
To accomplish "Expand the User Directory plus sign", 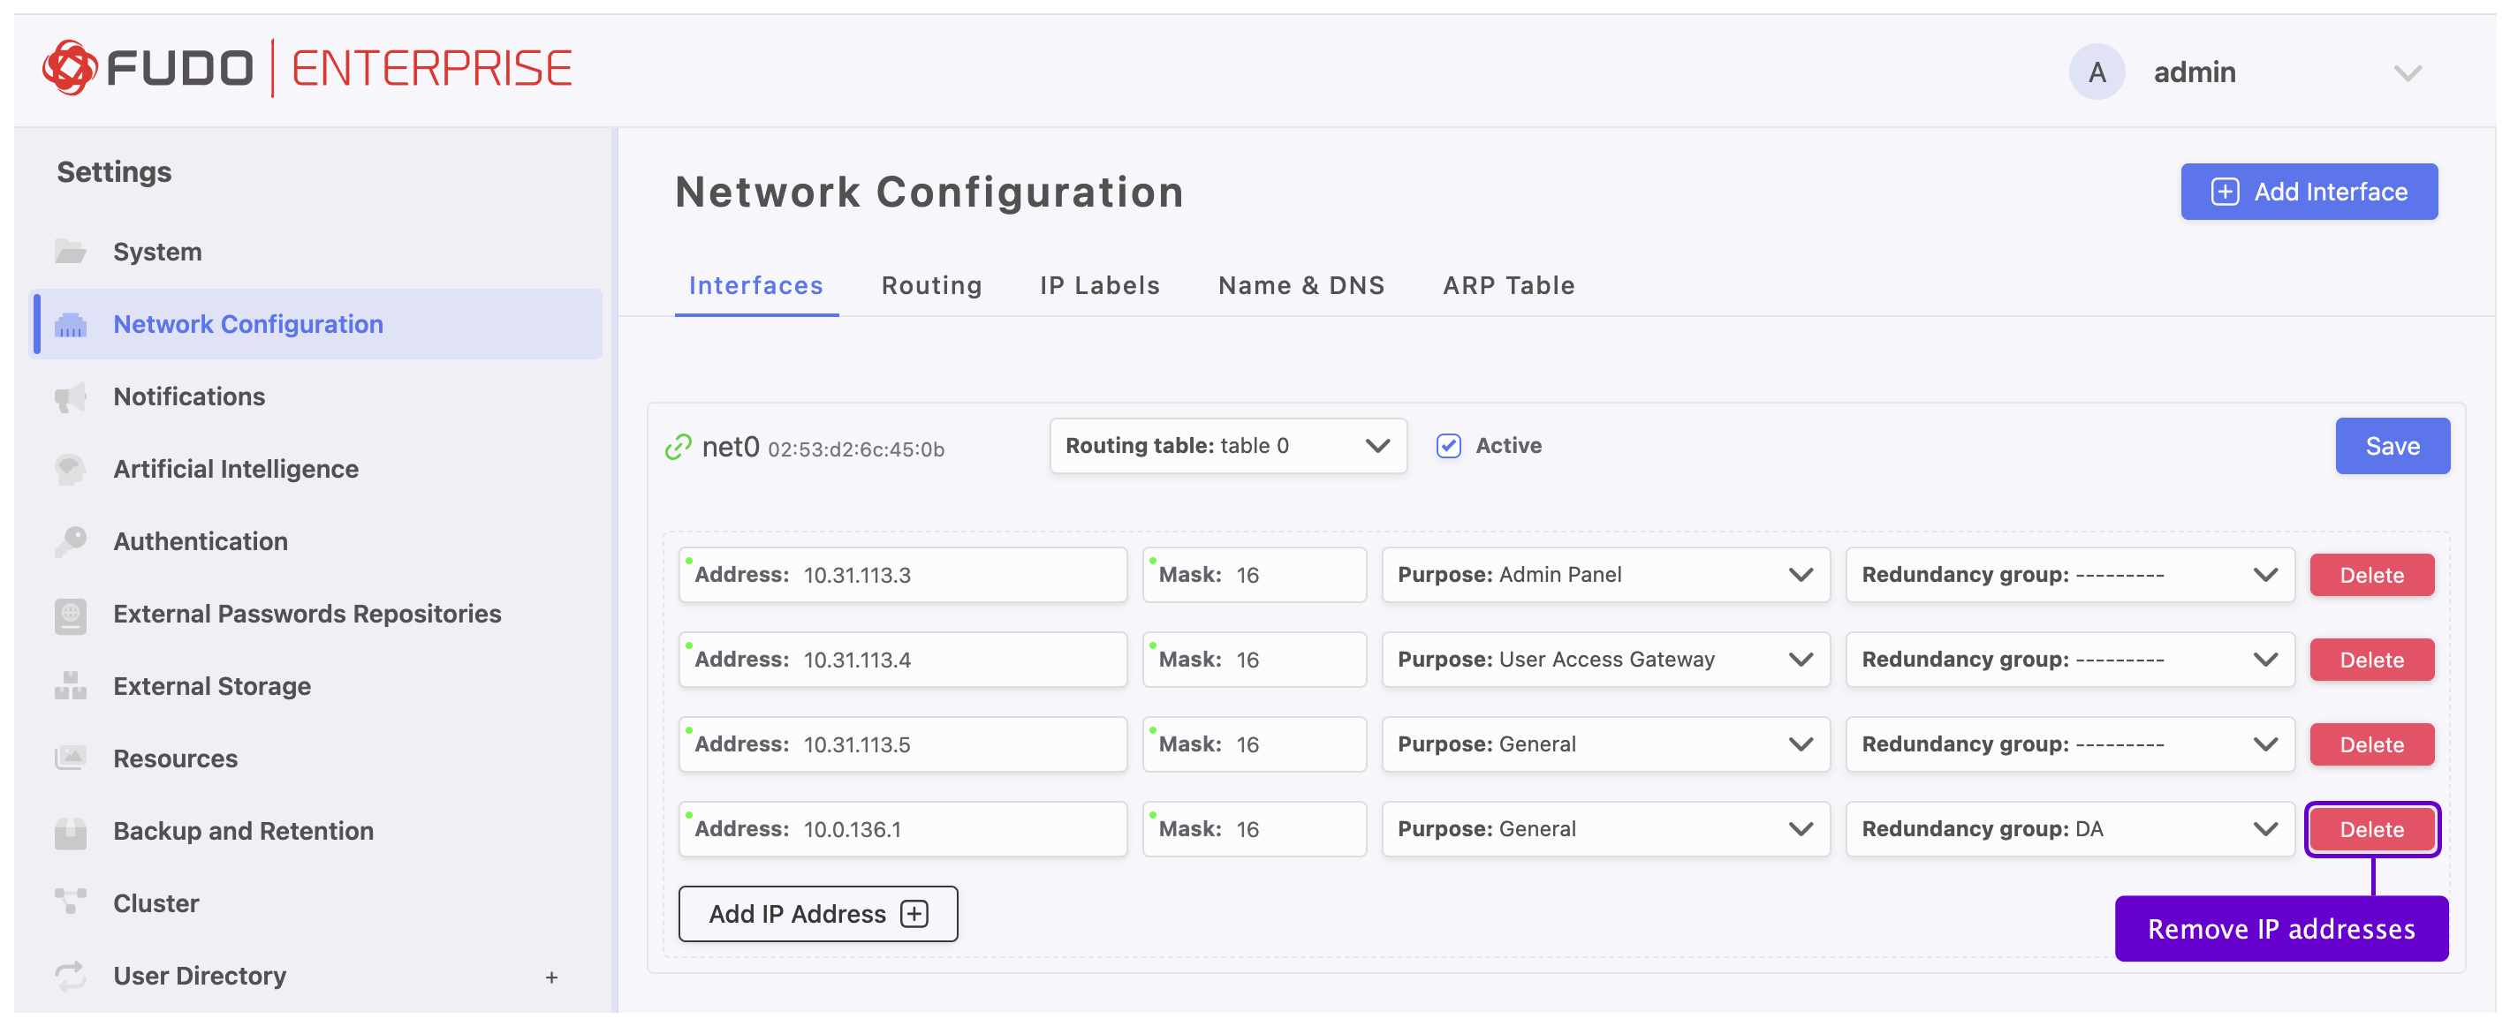I will tap(551, 977).
